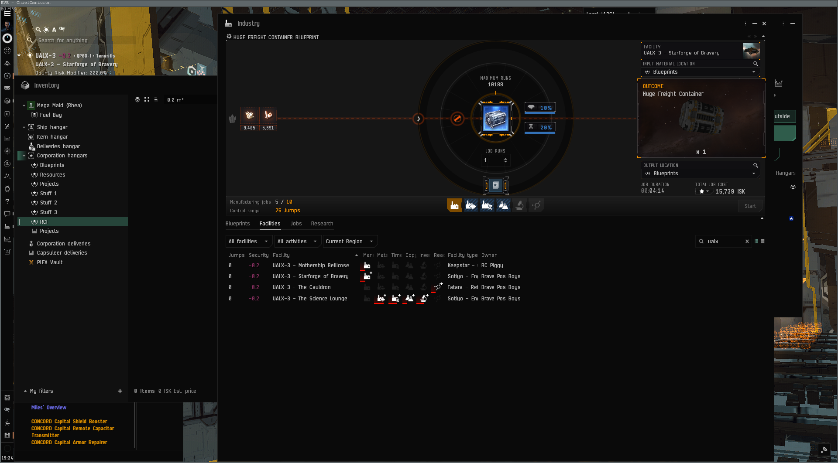Select the Manufacturing activity icon
Screen dimensions: 838x463
(x=454, y=205)
